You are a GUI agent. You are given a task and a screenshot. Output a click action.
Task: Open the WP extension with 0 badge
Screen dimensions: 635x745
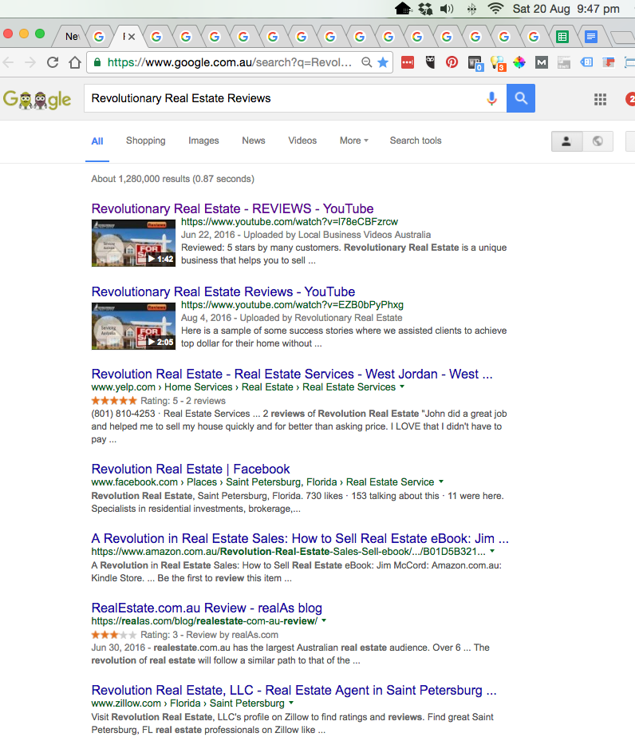click(x=475, y=63)
